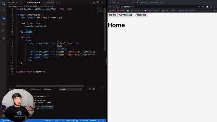Screen dimensions: 217x122
Task: Open the browser profile avatar
Action: click(211, 7)
